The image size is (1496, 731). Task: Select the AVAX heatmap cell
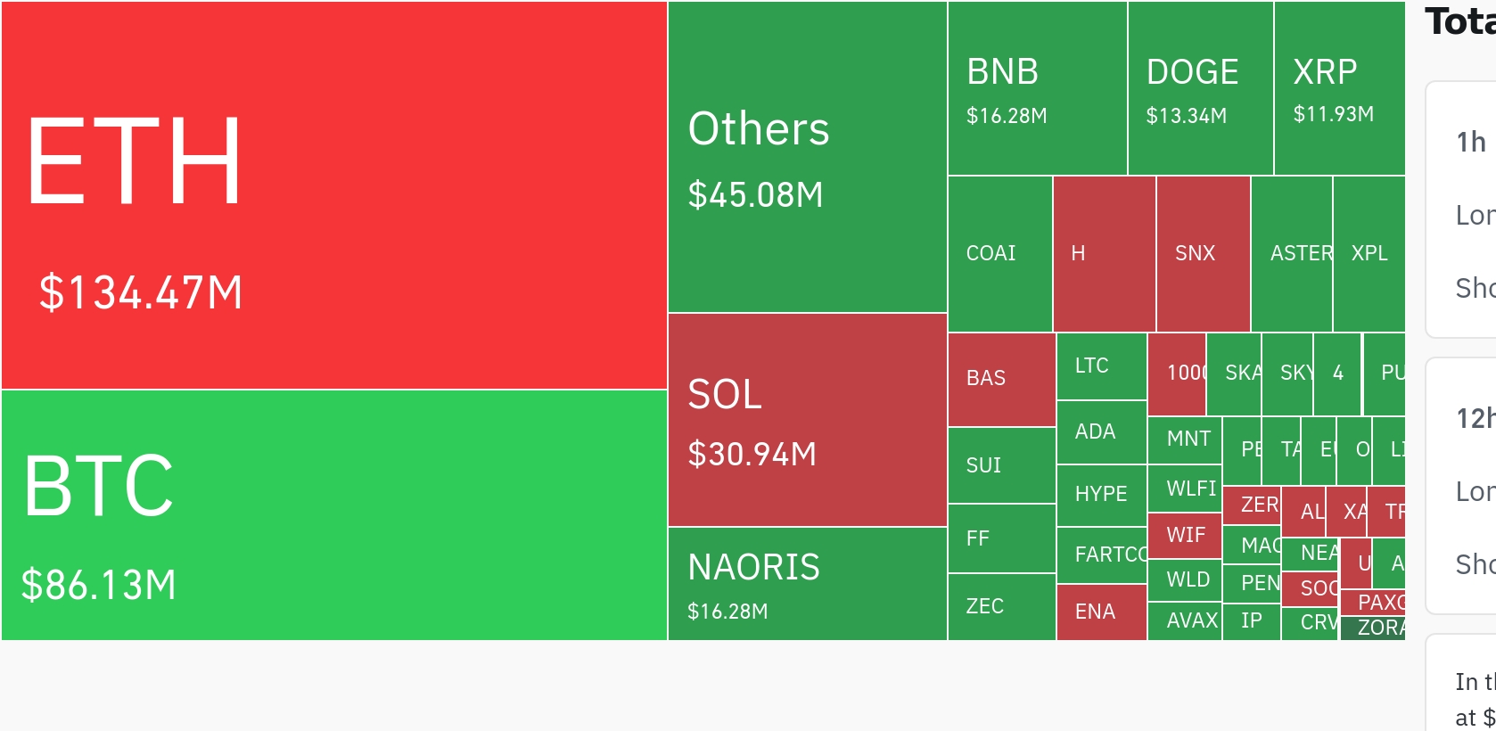tap(1184, 620)
